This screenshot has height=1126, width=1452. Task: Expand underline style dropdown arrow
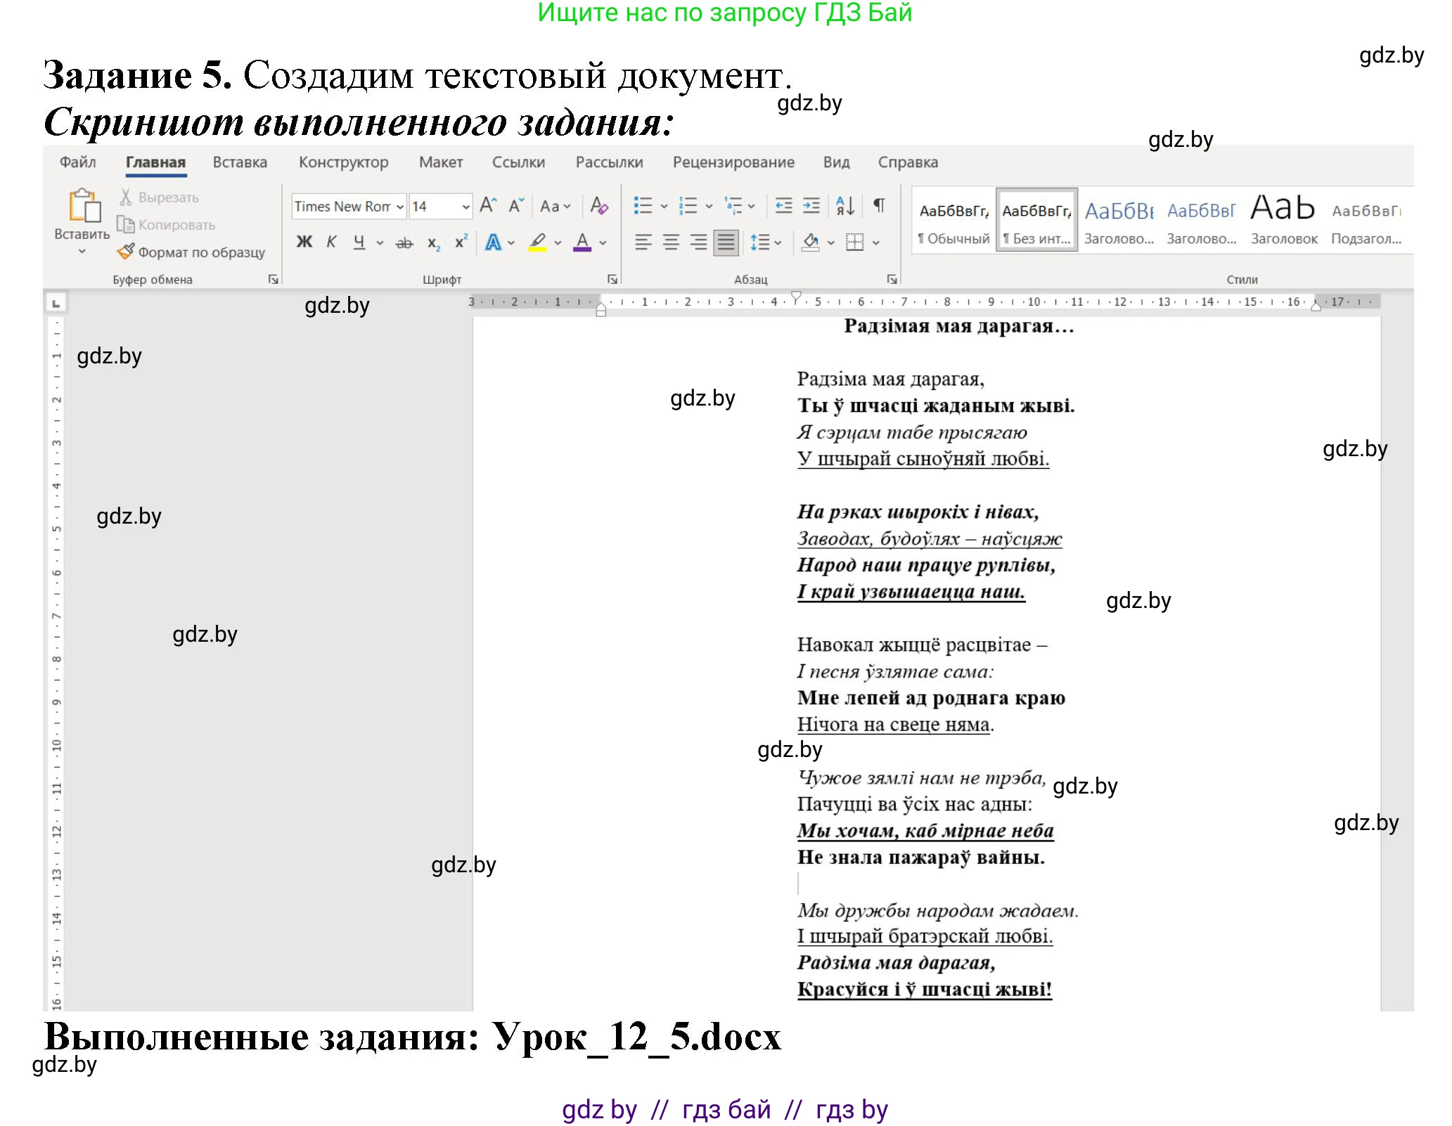click(x=380, y=243)
